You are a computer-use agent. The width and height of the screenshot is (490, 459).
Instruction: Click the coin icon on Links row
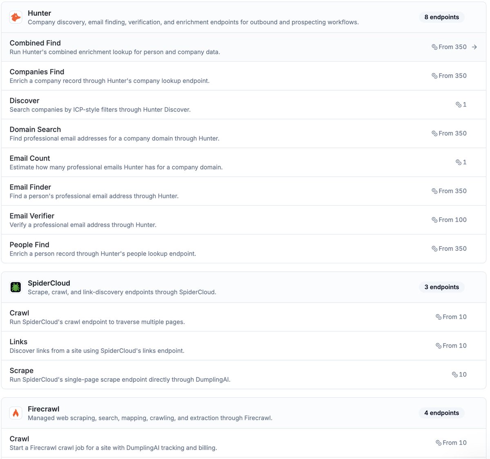[439, 345]
